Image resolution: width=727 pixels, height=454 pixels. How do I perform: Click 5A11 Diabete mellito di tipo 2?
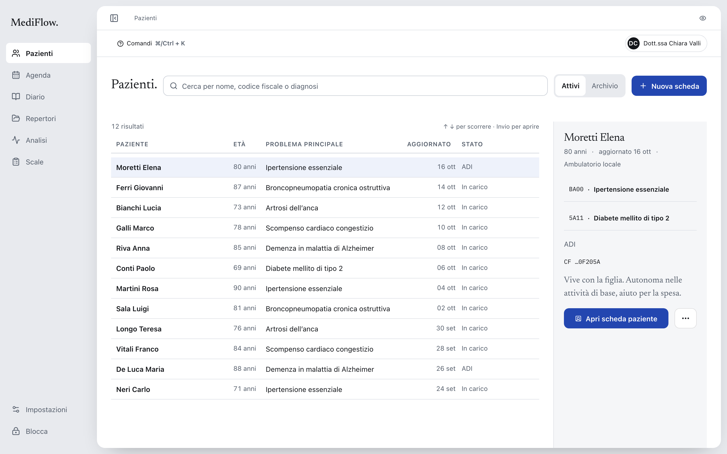tap(630, 218)
